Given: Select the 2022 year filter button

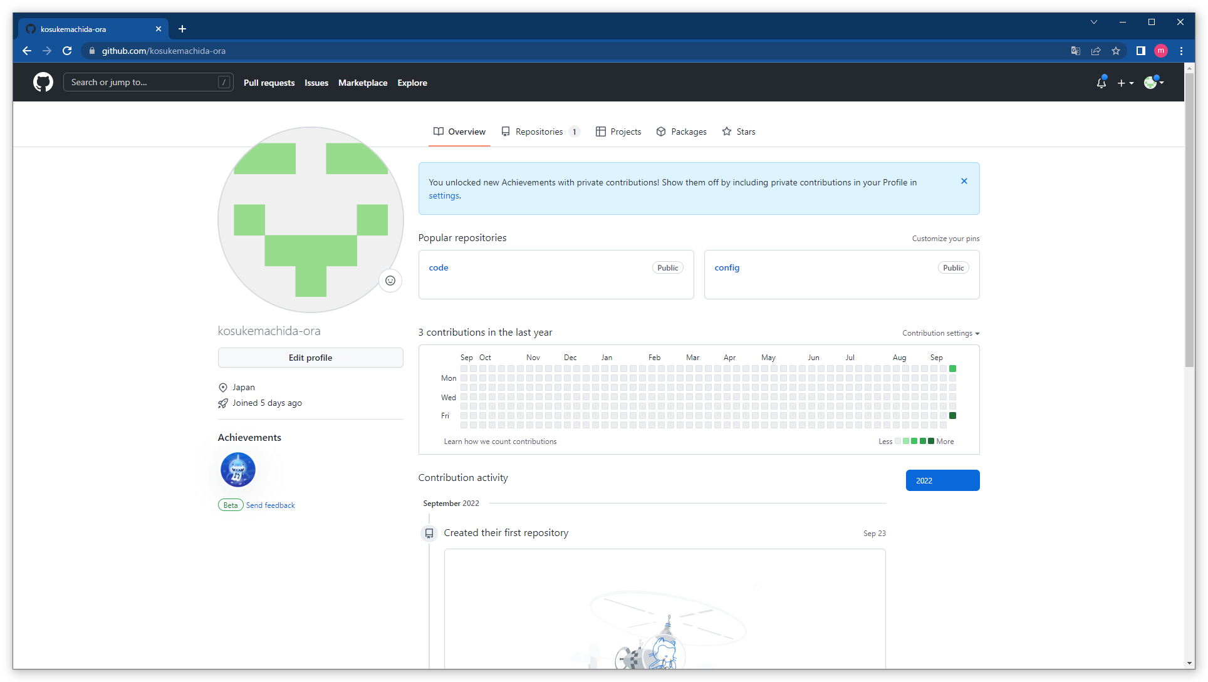Looking at the screenshot, I should [942, 480].
